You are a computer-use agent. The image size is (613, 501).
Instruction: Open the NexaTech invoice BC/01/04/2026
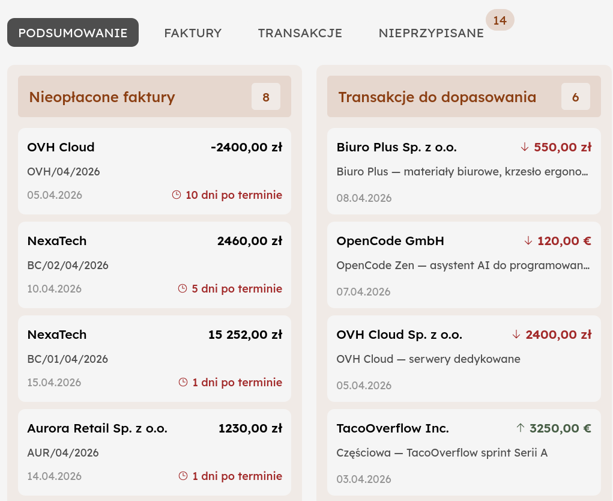[154, 359]
